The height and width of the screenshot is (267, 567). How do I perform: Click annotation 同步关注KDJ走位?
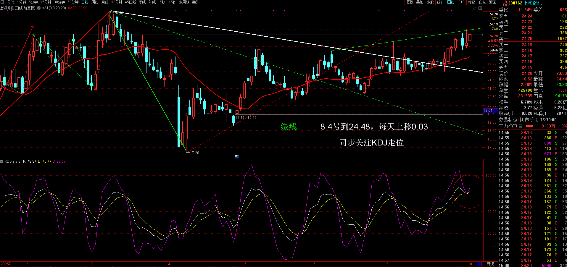(x=371, y=143)
